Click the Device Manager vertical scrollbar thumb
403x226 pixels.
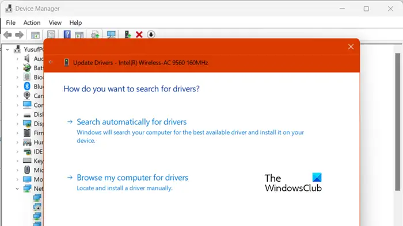(x=398, y=122)
